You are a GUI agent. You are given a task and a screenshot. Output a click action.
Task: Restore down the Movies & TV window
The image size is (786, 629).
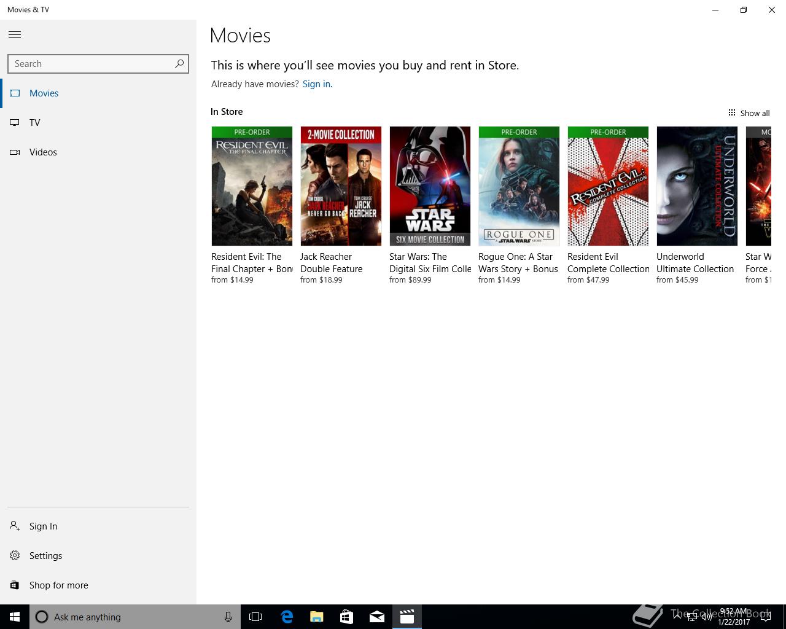click(744, 10)
